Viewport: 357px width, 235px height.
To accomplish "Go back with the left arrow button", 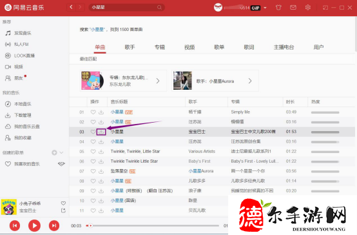I will click(72, 7).
